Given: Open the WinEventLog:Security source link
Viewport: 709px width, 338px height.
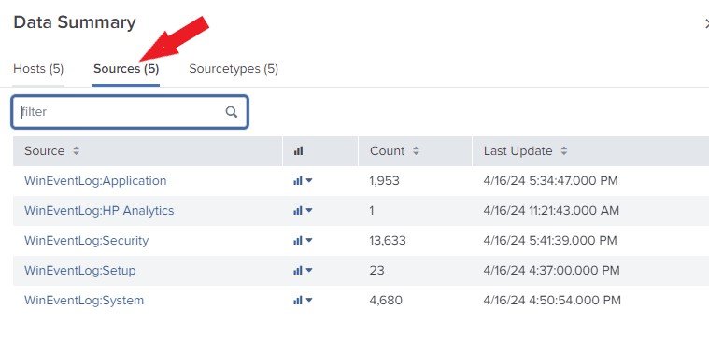Looking at the screenshot, I should click(x=86, y=240).
